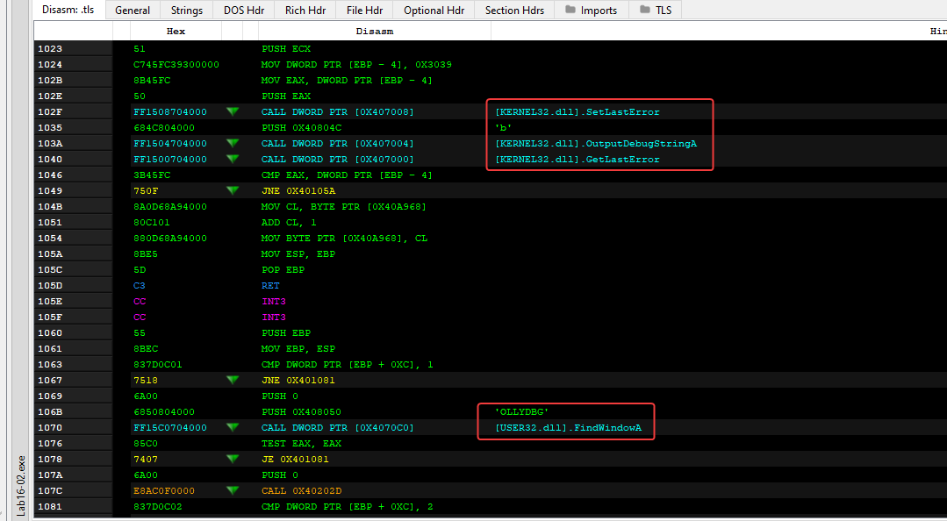Click the RET instruction at 105D

270,286
